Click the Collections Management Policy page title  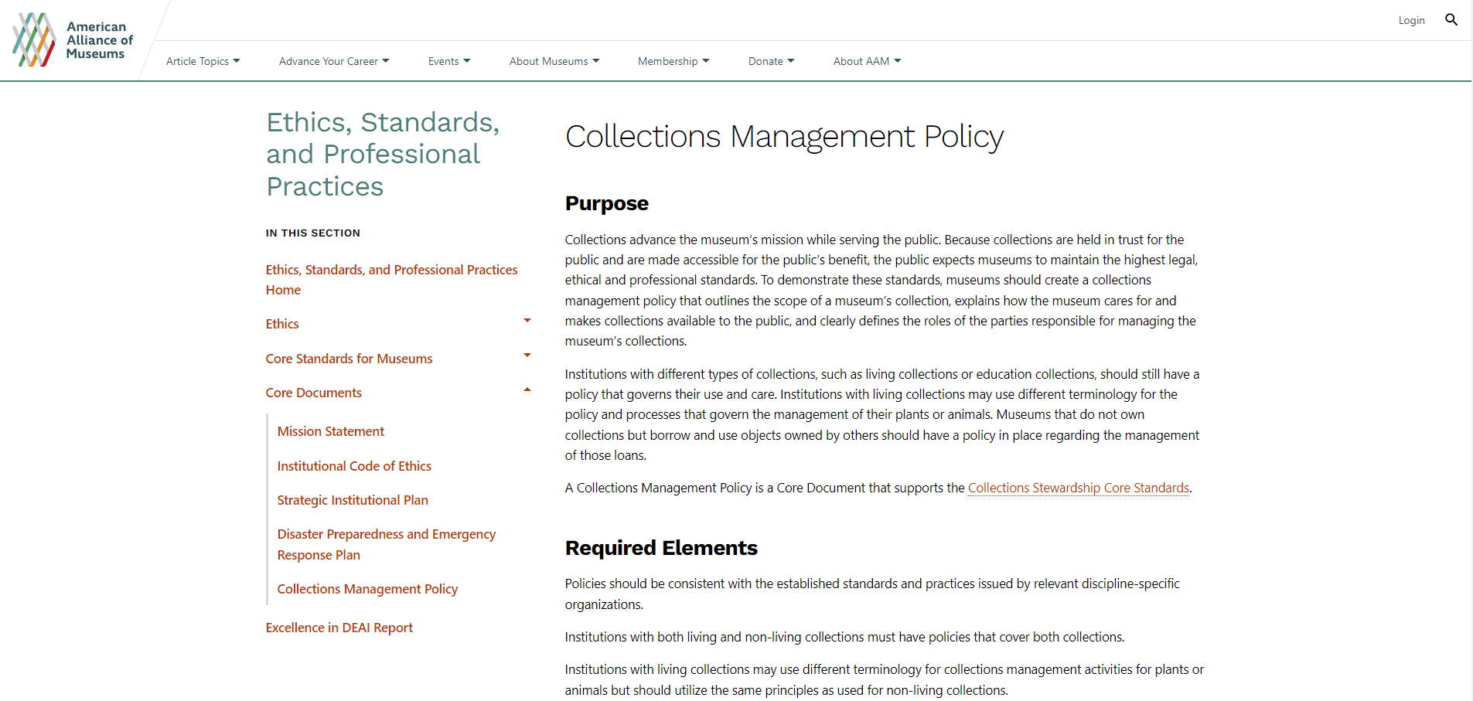(x=784, y=137)
